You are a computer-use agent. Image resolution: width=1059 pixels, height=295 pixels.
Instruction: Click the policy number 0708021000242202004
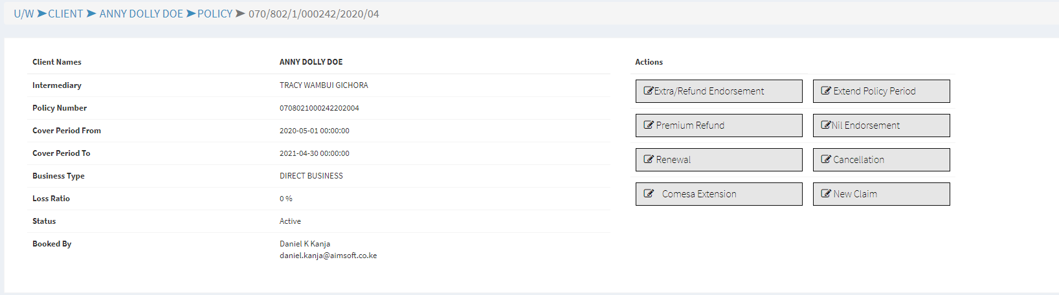pos(319,108)
